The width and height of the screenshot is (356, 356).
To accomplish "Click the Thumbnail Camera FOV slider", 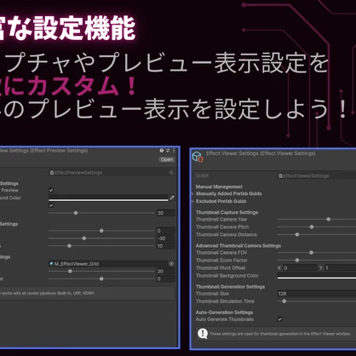I will pos(317,253).
